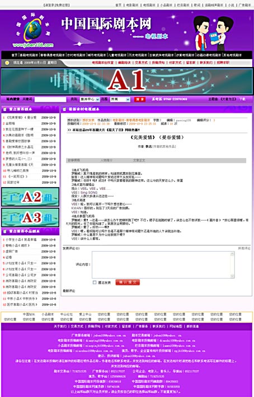Select 留言板 in the red sub-navigation
This screenshot has width=254, height=397.
point(190,63)
